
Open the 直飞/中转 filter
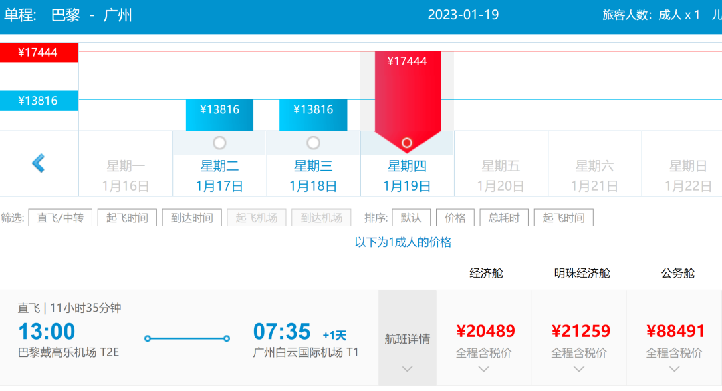[60, 218]
